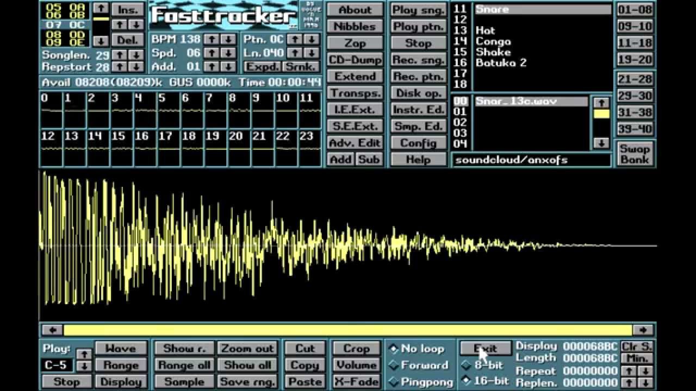The width and height of the screenshot is (696, 391).
Task: Open instrument bank 01-08
Action: (635, 10)
